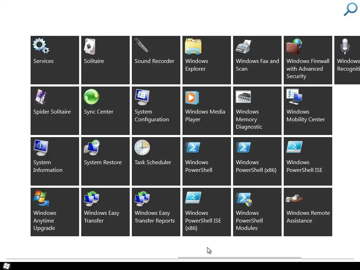
Task: Open Windows Anytime Upgrade icon
Action: pyautogui.click(x=41, y=198)
